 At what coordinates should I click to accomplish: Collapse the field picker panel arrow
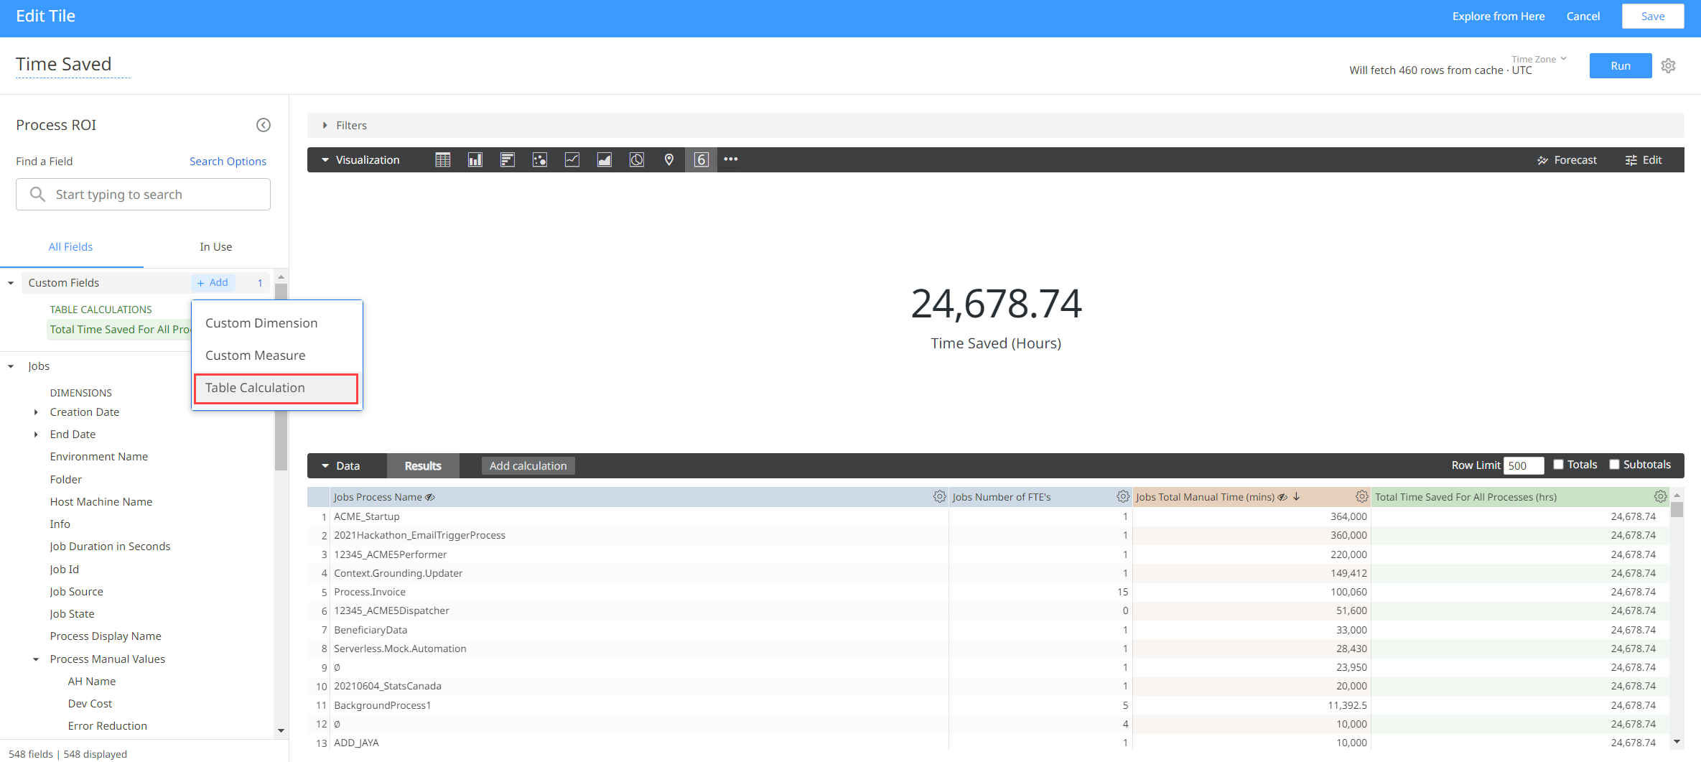[x=264, y=125]
